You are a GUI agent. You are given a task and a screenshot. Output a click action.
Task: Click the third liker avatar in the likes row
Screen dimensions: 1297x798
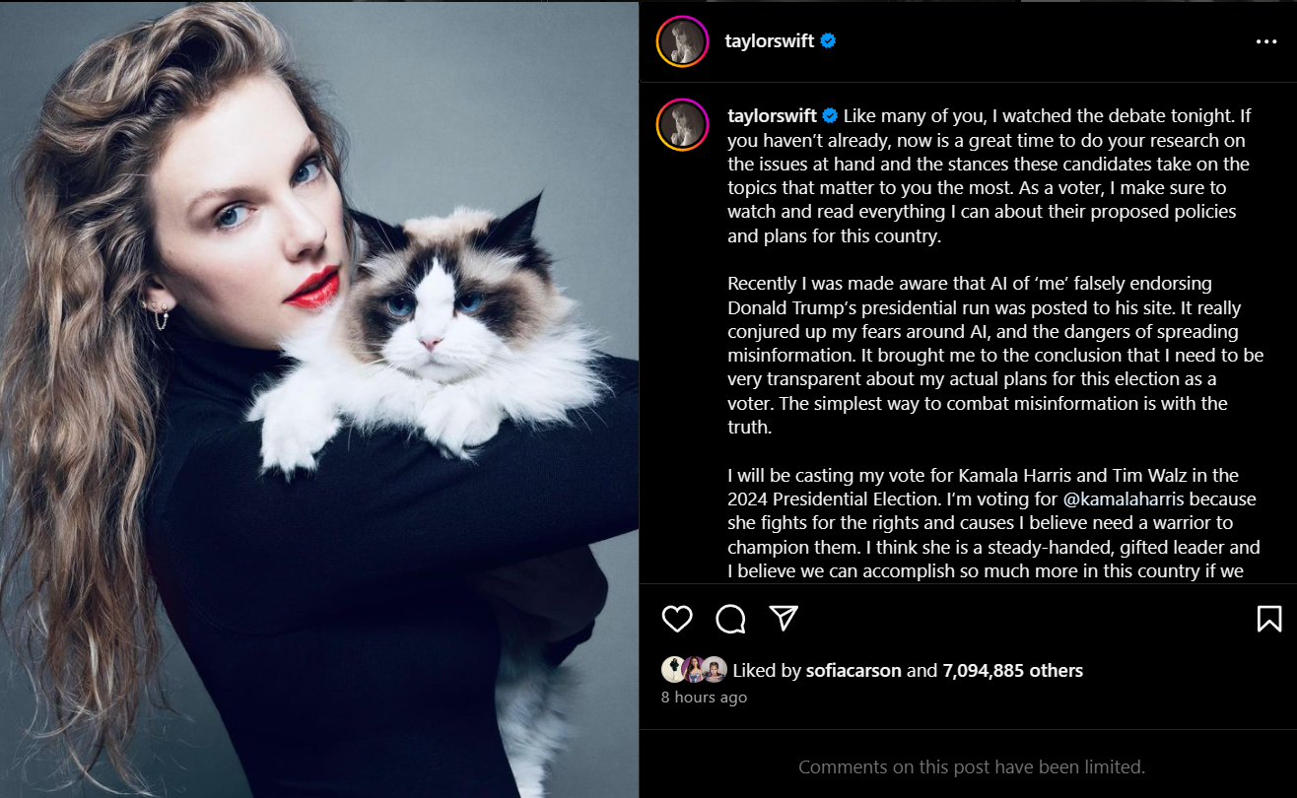(x=715, y=670)
